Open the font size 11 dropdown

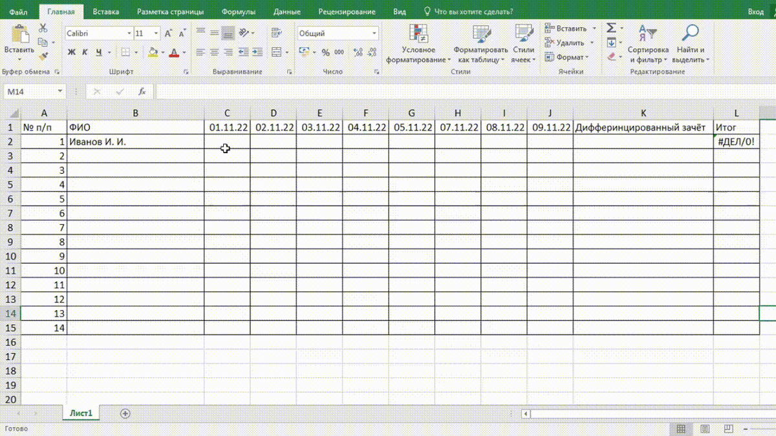156,33
